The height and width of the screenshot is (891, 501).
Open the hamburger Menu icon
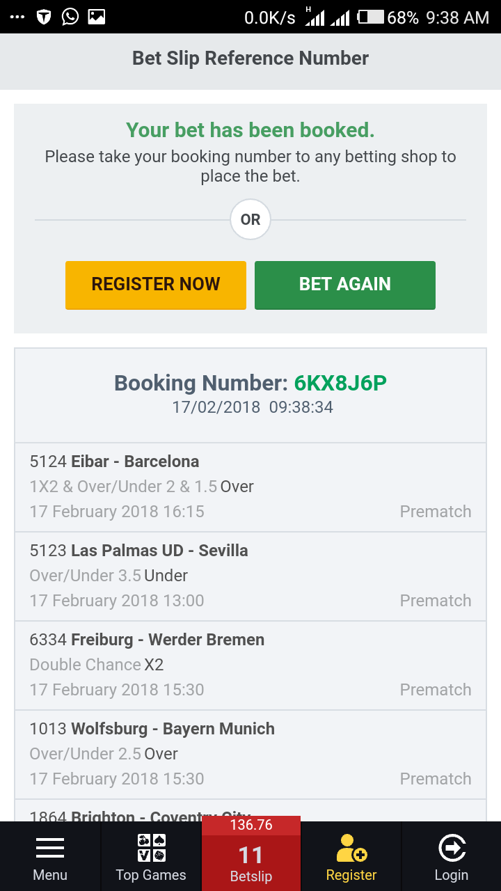click(x=50, y=848)
